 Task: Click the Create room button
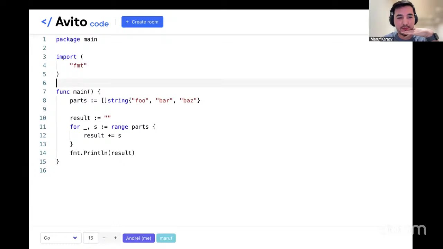tap(142, 22)
